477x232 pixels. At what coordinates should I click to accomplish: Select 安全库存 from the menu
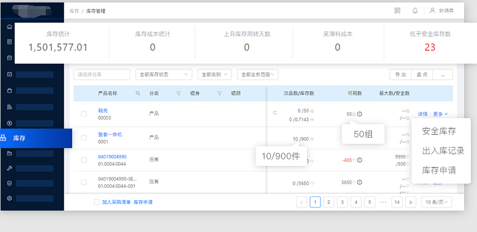click(x=439, y=131)
